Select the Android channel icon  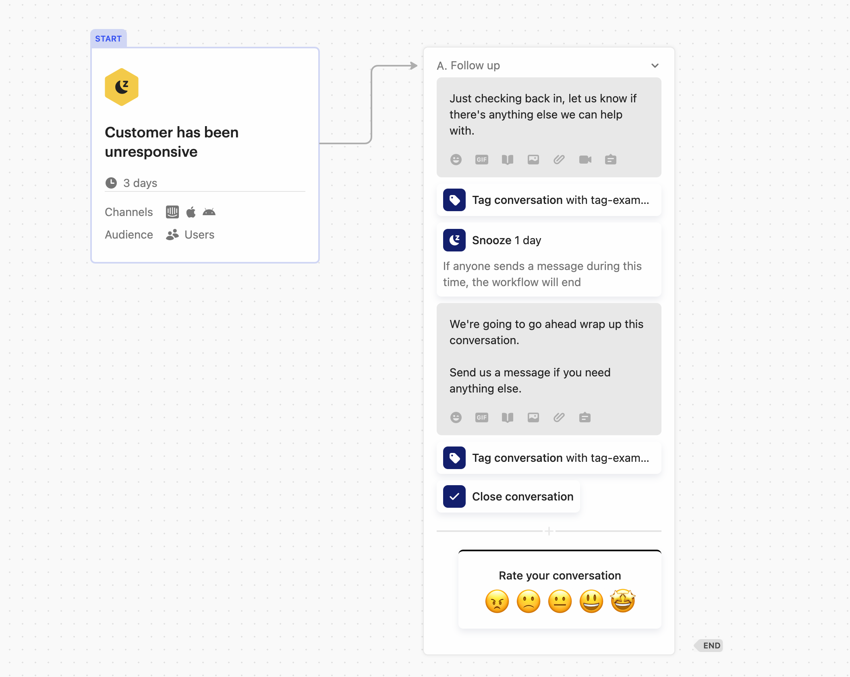coord(209,212)
